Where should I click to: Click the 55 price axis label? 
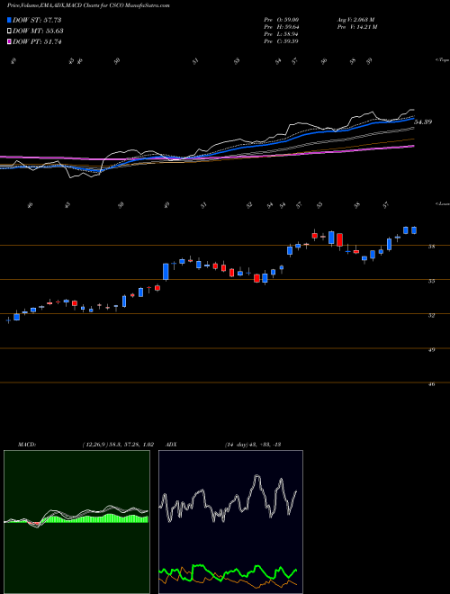pyautogui.click(x=431, y=281)
